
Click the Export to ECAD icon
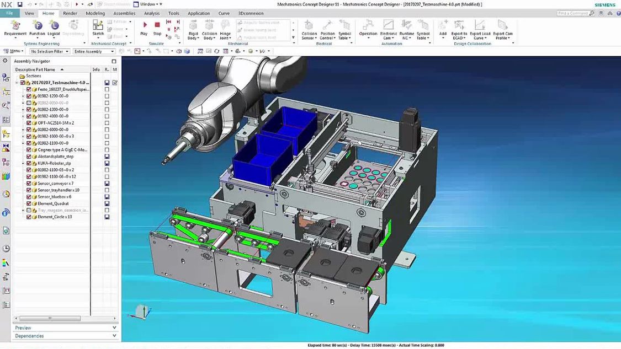[x=459, y=25]
